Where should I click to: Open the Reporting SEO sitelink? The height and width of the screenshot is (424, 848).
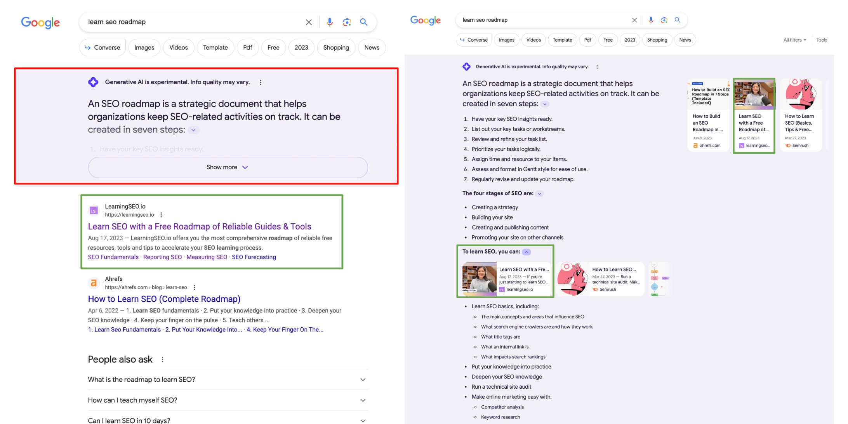pyautogui.click(x=162, y=257)
